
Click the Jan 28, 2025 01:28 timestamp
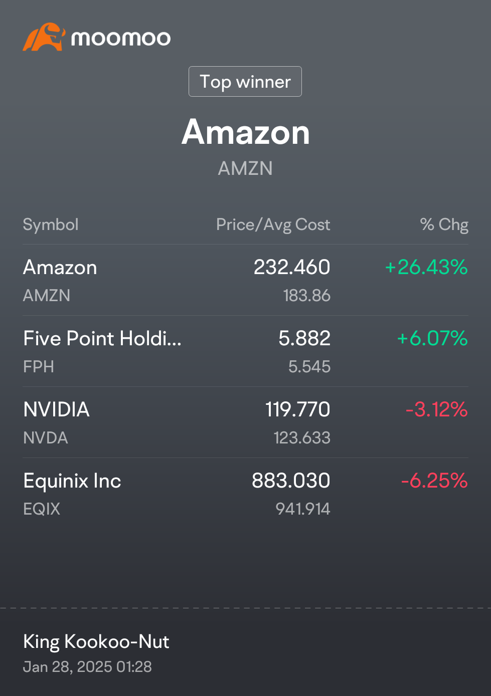(x=87, y=667)
